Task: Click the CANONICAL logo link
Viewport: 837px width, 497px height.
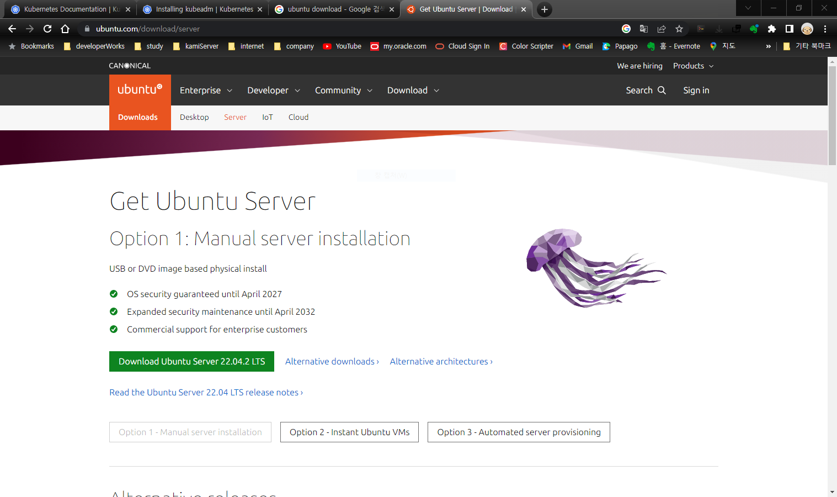Action: [130, 66]
